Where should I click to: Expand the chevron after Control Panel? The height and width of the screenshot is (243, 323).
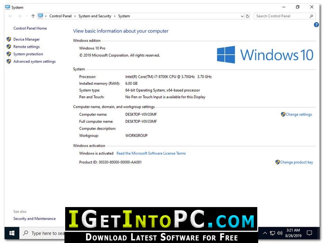[75, 16]
